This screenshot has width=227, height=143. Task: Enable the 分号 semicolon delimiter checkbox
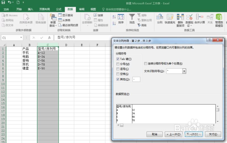click(x=118, y=64)
